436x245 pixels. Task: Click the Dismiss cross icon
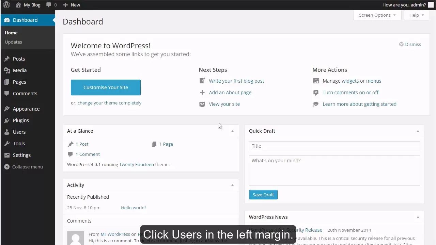pos(401,44)
